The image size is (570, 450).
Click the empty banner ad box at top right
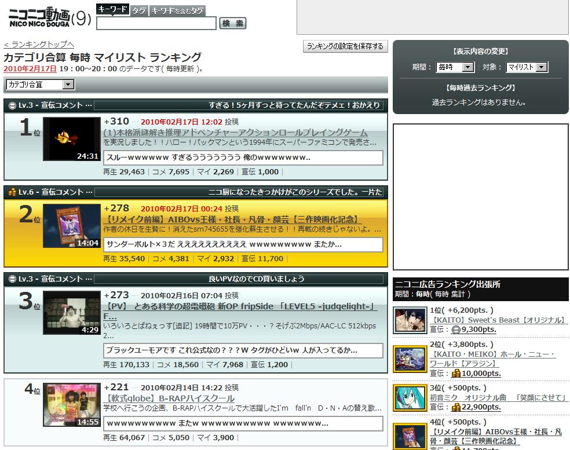tap(433, 17)
